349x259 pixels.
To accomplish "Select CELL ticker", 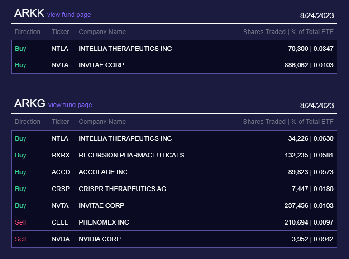I will (60, 222).
